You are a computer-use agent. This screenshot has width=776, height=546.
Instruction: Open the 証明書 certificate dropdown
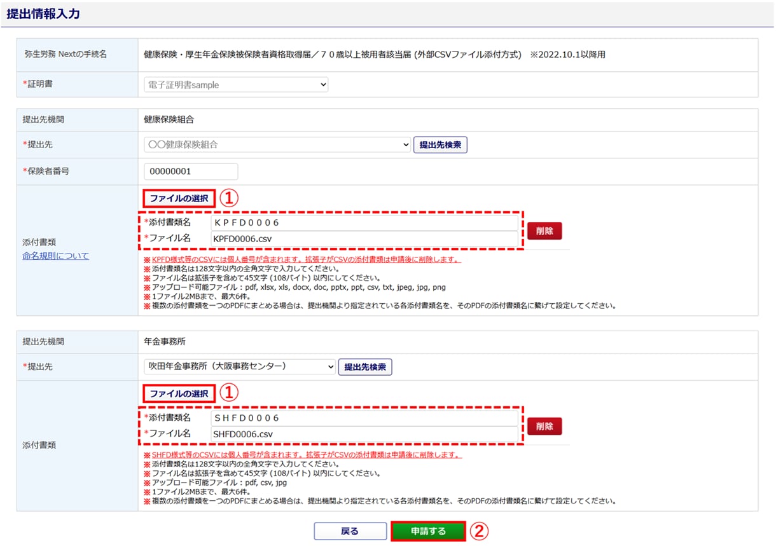[x=236, y=85]
